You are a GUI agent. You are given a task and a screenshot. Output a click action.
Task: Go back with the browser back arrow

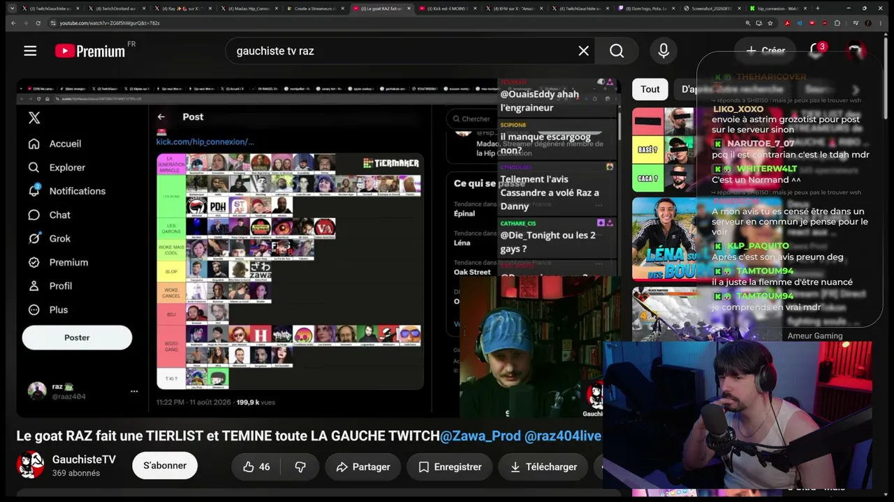tap(13, 23)
